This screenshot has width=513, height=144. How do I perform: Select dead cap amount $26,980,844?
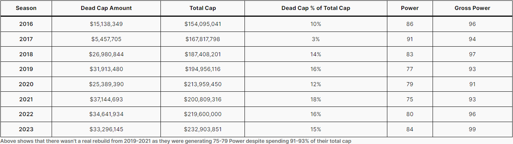[x=106, y=54]
